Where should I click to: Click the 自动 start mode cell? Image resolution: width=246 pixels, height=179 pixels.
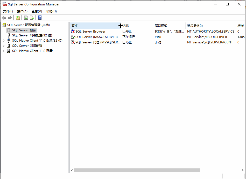pyautogui.click(x=158, y=37)
